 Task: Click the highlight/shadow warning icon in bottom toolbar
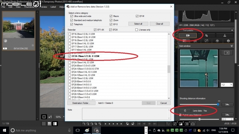click(x=181, y=124)
